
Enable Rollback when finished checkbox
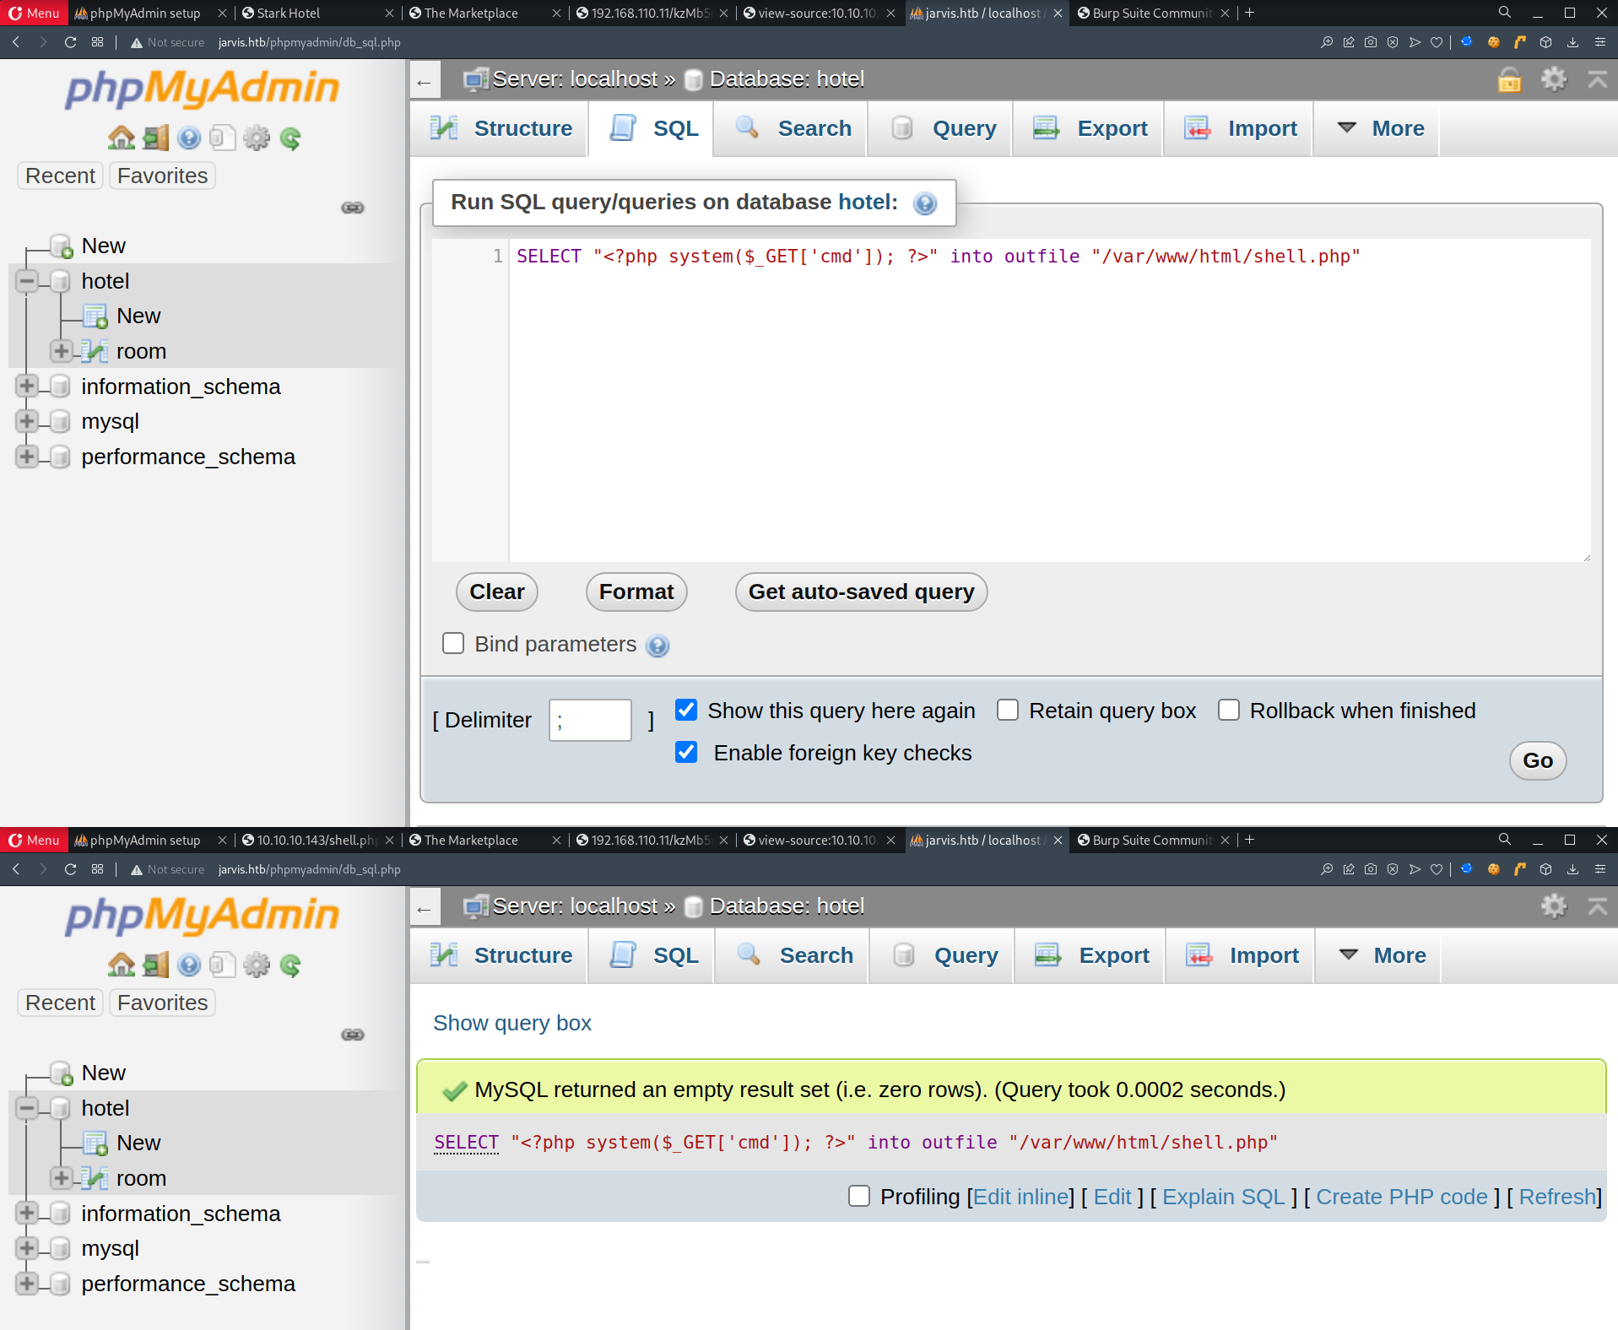click(1229, 710)
